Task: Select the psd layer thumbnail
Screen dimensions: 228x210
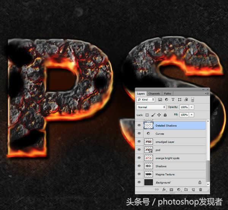Action: (149, 150)
